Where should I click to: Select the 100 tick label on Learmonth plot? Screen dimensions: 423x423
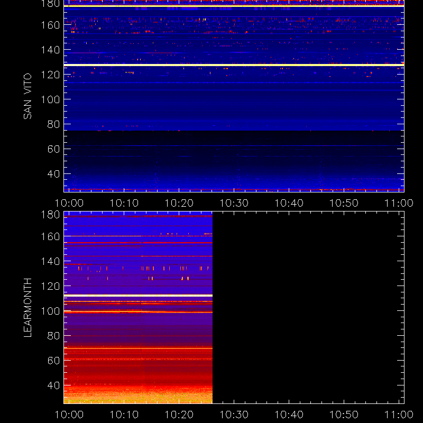point(50,311)
